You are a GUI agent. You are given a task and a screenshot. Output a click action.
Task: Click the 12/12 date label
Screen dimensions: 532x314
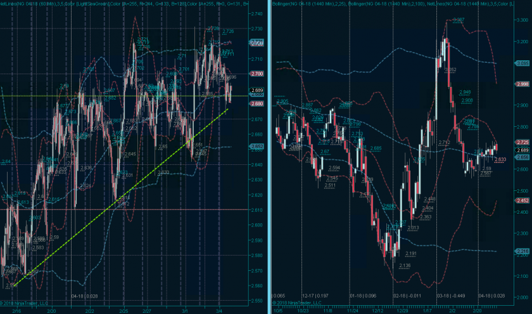[377, 311]
